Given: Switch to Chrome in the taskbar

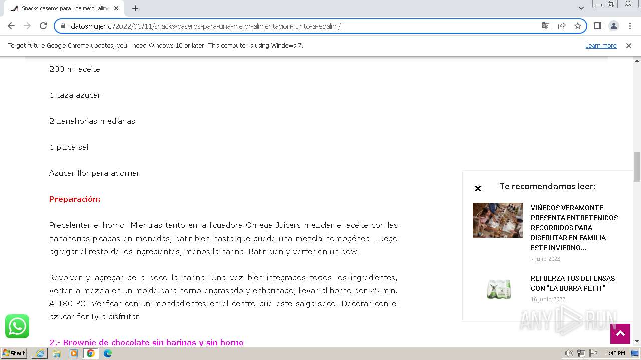Looking at the screenshot, I should (91, 353).
